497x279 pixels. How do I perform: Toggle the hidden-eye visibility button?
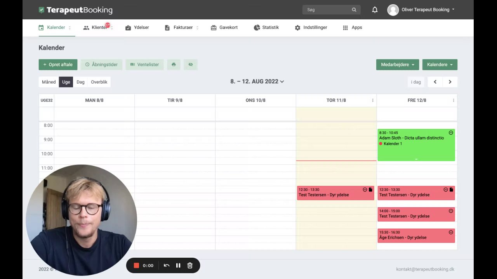[x=191, y=65]
